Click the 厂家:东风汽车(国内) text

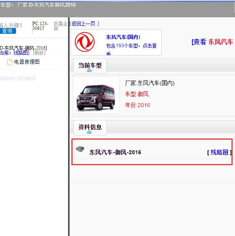click(x=150, y=83)
